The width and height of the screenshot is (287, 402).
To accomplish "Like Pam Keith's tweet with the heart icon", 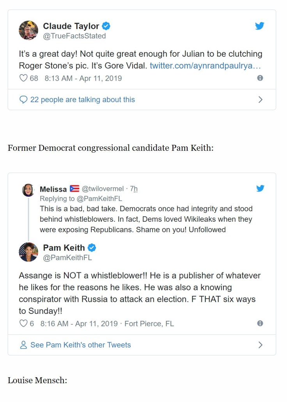I will tap(23, 324).
